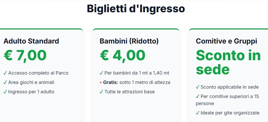268x122 pixels.
Task: Click the text Tutte le attrazioni base
Action: [129, 92]
